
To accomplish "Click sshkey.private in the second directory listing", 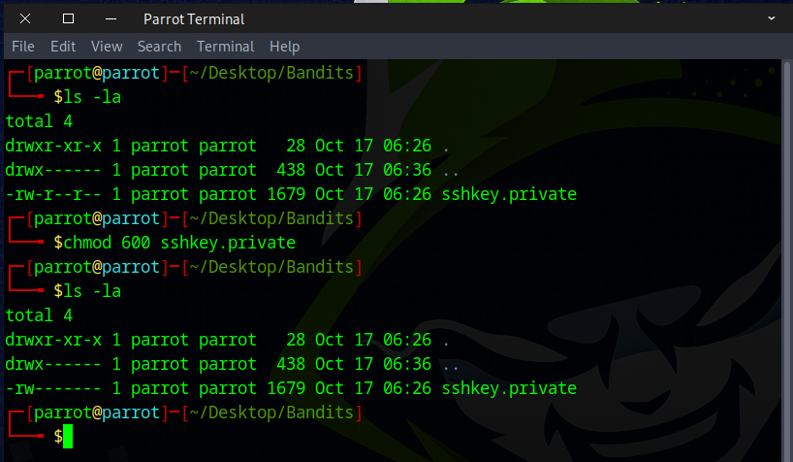I will click(509, 388).
